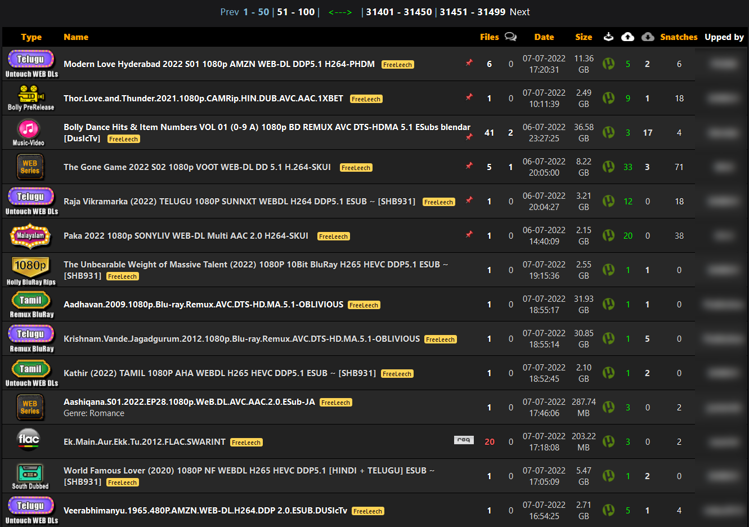Image resolution: width=749 pixels, height=527 pixels.
Task: Sort by the seeders upload cloud icon
Action: pos(627,37)
